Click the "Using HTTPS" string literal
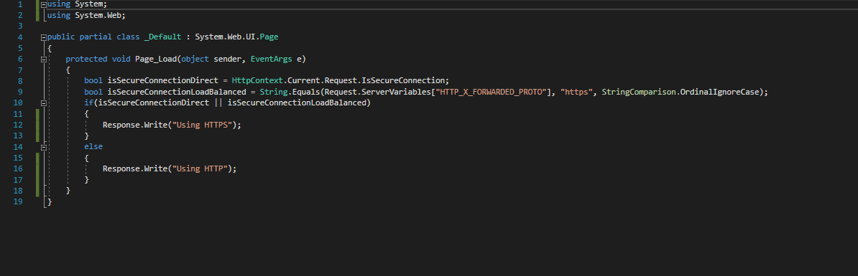 (x=202, y=125)
